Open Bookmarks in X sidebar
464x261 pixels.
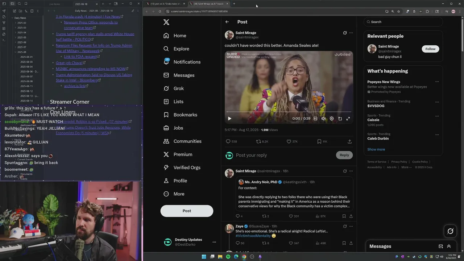click(181, 115)
